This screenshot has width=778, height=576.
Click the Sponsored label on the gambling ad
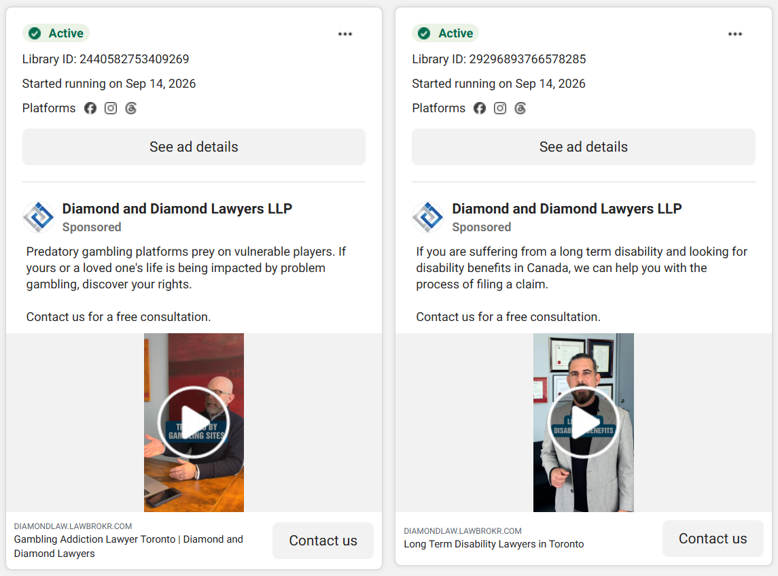92,227
